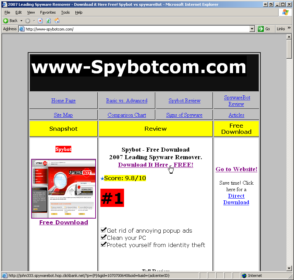Open the Signs of Spyware link
Viewport: 294px width, 280px height.
coord(184,115)
